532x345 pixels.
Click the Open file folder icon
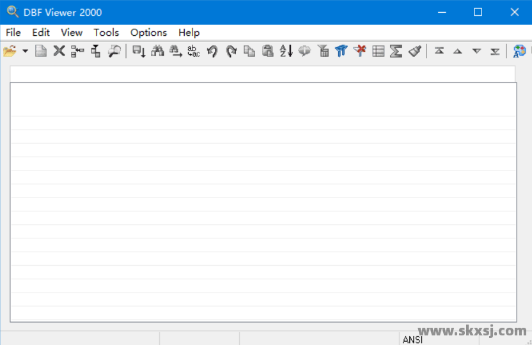(x=10, y=51)
